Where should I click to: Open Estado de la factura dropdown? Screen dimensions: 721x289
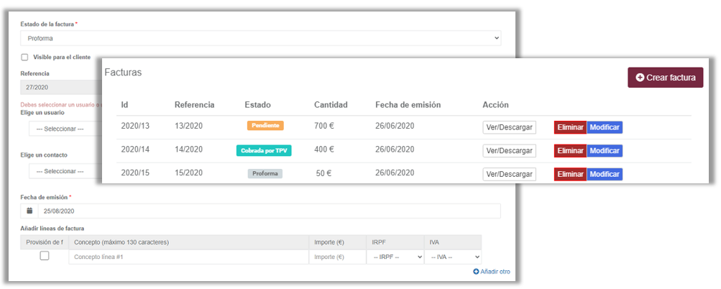click(260, 39)
